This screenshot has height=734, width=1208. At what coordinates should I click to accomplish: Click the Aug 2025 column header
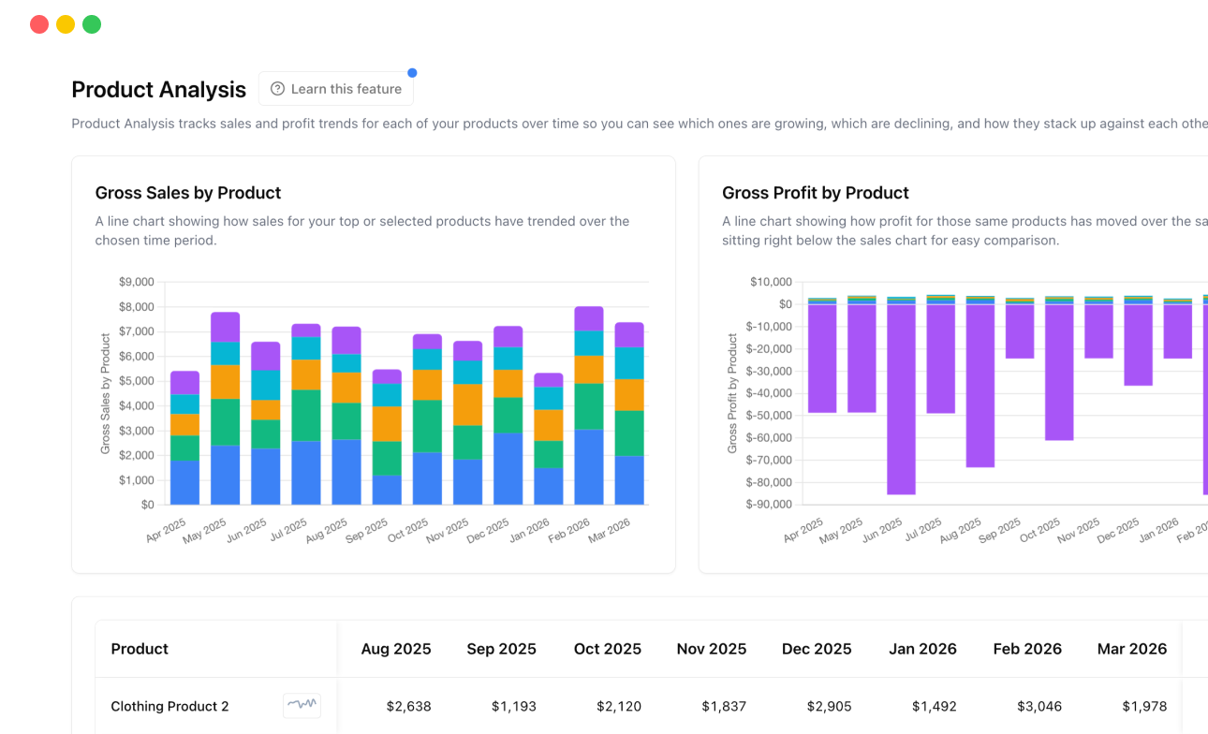395,649
